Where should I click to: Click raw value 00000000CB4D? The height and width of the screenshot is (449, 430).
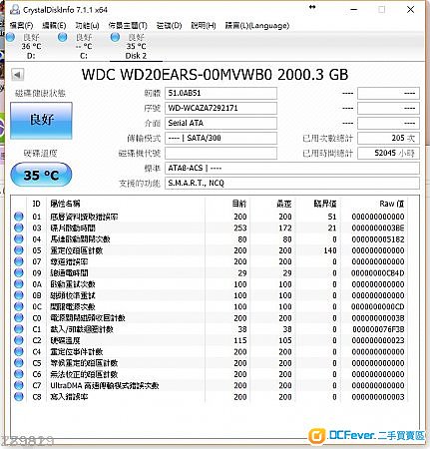(x=378, y=273)
